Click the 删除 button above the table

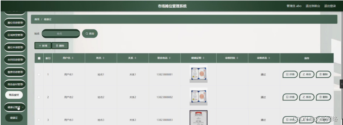(x=60, y=46)
